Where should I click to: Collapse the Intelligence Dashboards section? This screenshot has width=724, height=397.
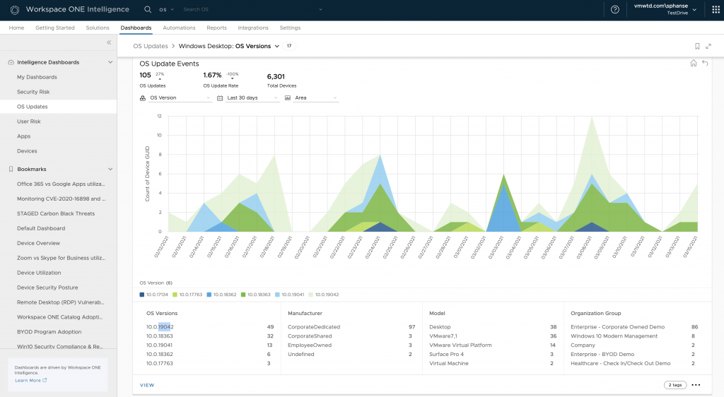[x=110, y=62]
